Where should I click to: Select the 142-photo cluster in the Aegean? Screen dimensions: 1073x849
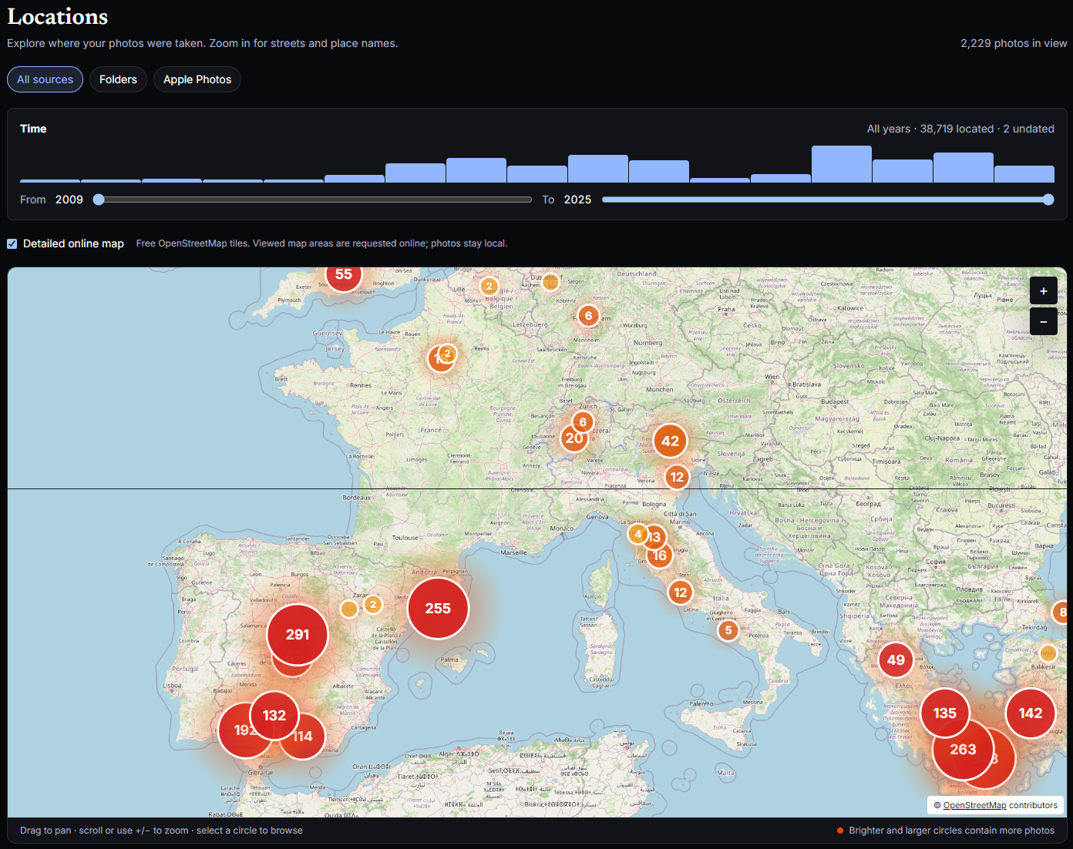(1031, 713)
